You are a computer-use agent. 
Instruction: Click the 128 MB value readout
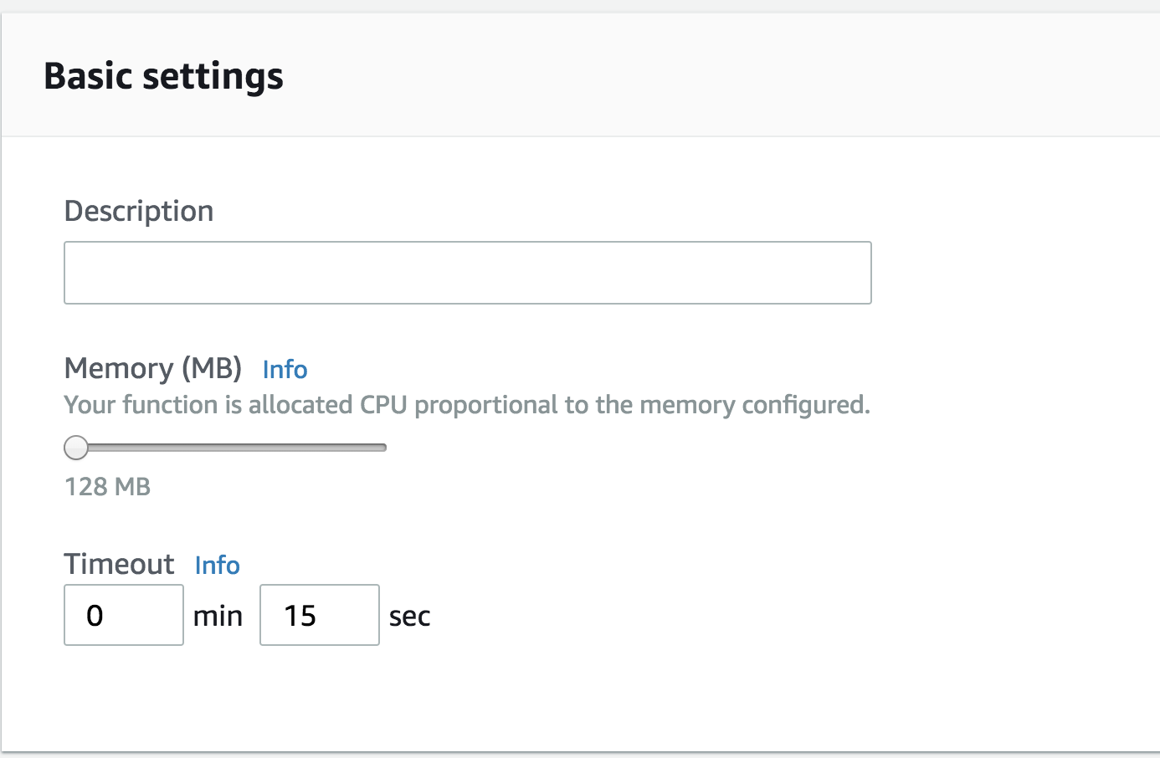[107, 486]
